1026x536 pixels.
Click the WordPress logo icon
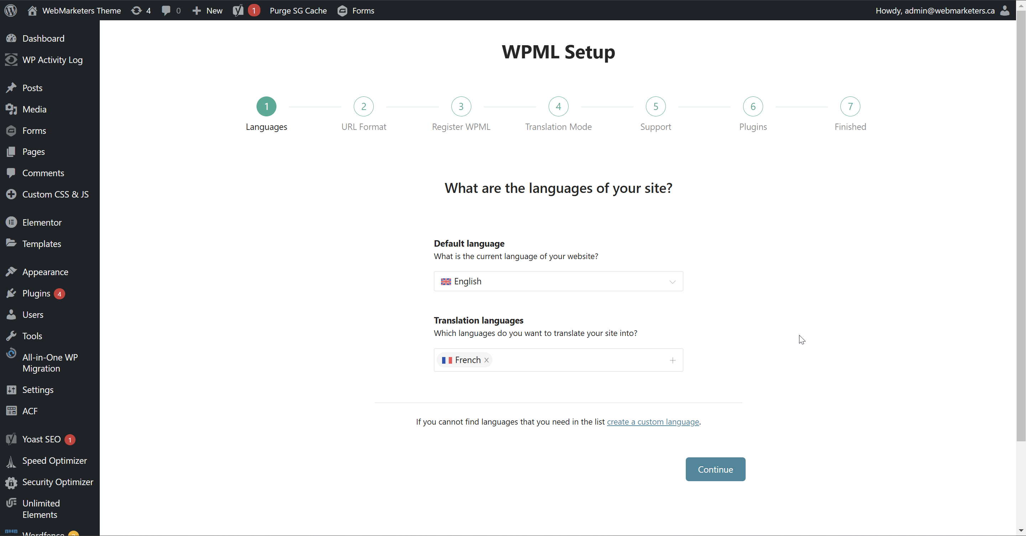11,10
